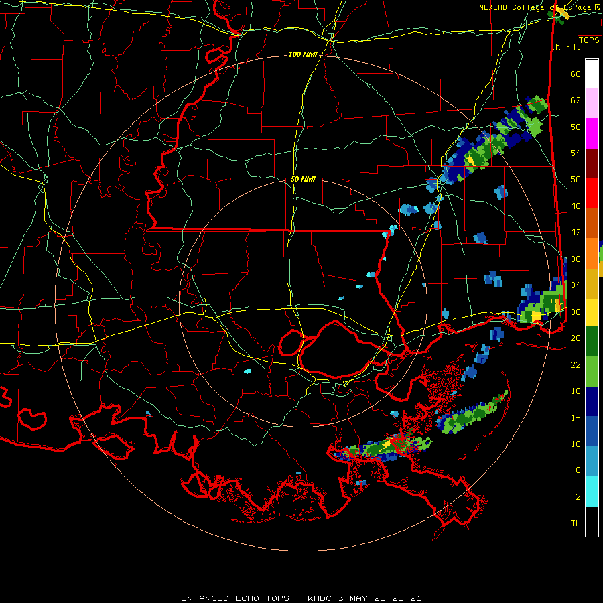Click the light pink legend swatch
603x603 pixels.
(592, 103)
